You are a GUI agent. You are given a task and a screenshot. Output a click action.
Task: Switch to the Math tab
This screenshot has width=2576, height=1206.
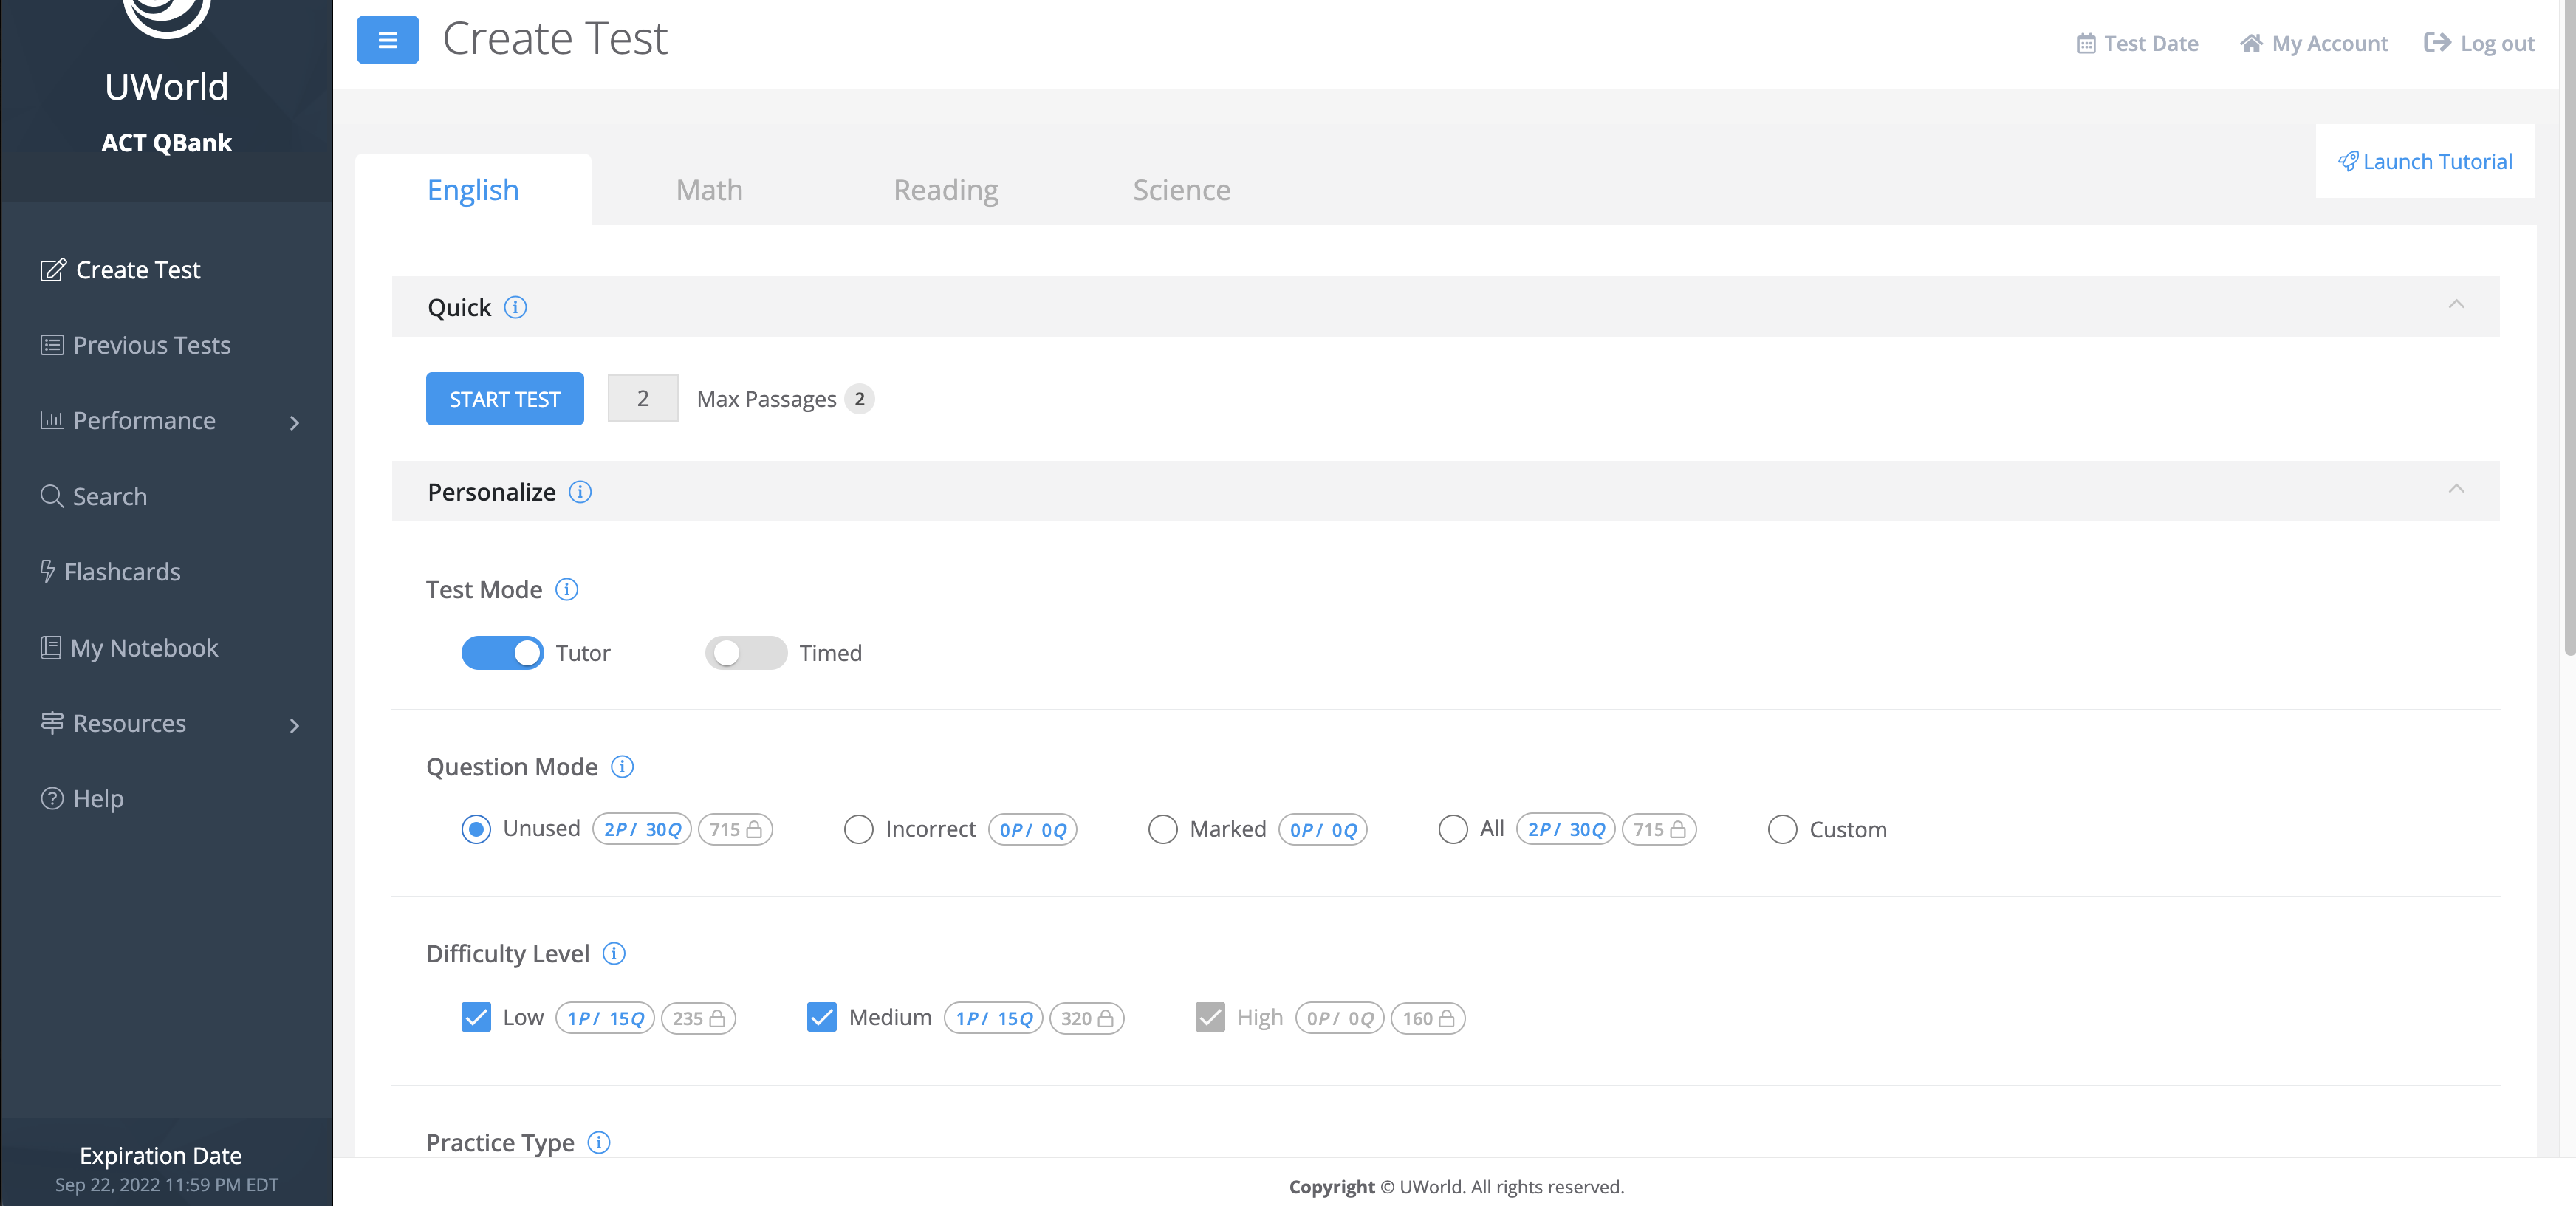point(709,190)
